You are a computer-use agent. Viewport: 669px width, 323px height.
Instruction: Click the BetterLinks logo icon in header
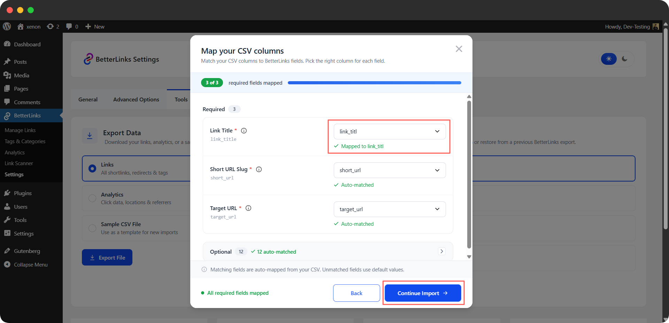tap(88, 59)
